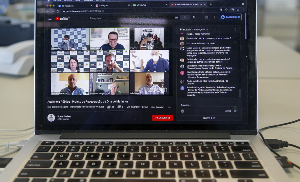This screenshot has width=300, height=182.
Task: Click the Fazer Login button
Action: 230,17
